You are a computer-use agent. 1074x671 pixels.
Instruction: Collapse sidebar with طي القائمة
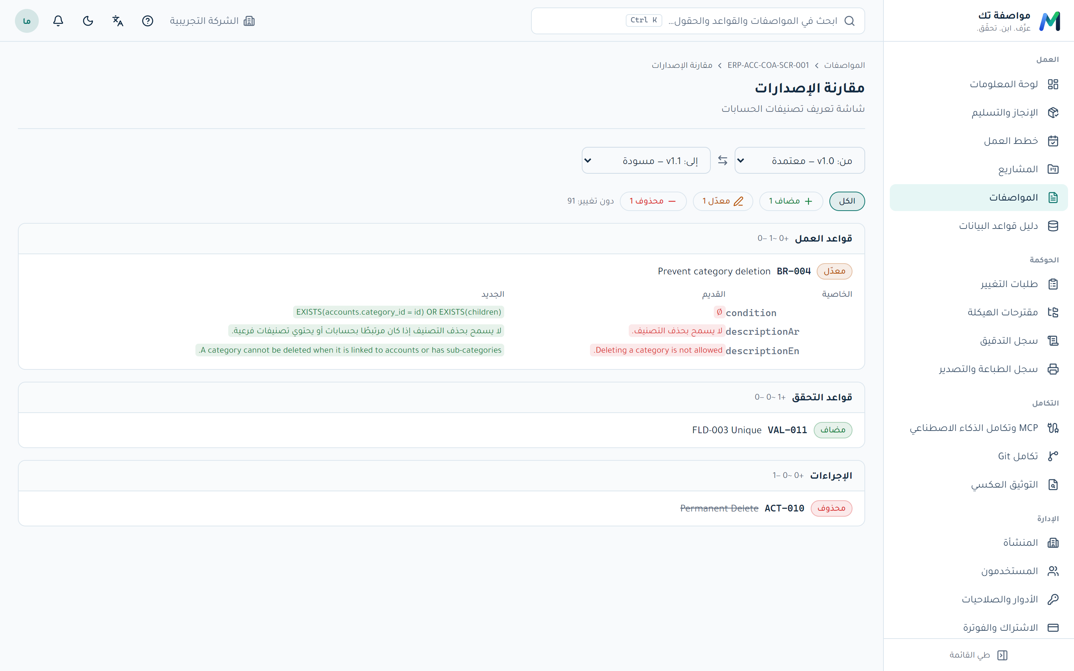click(x=979, y=655)
